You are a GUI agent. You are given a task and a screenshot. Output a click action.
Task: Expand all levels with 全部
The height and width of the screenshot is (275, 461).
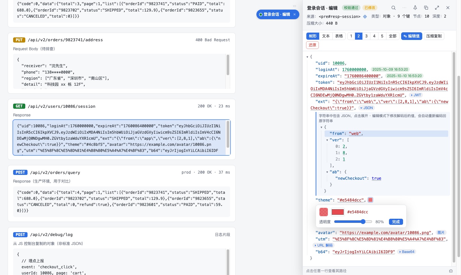(x=393, y=36)
